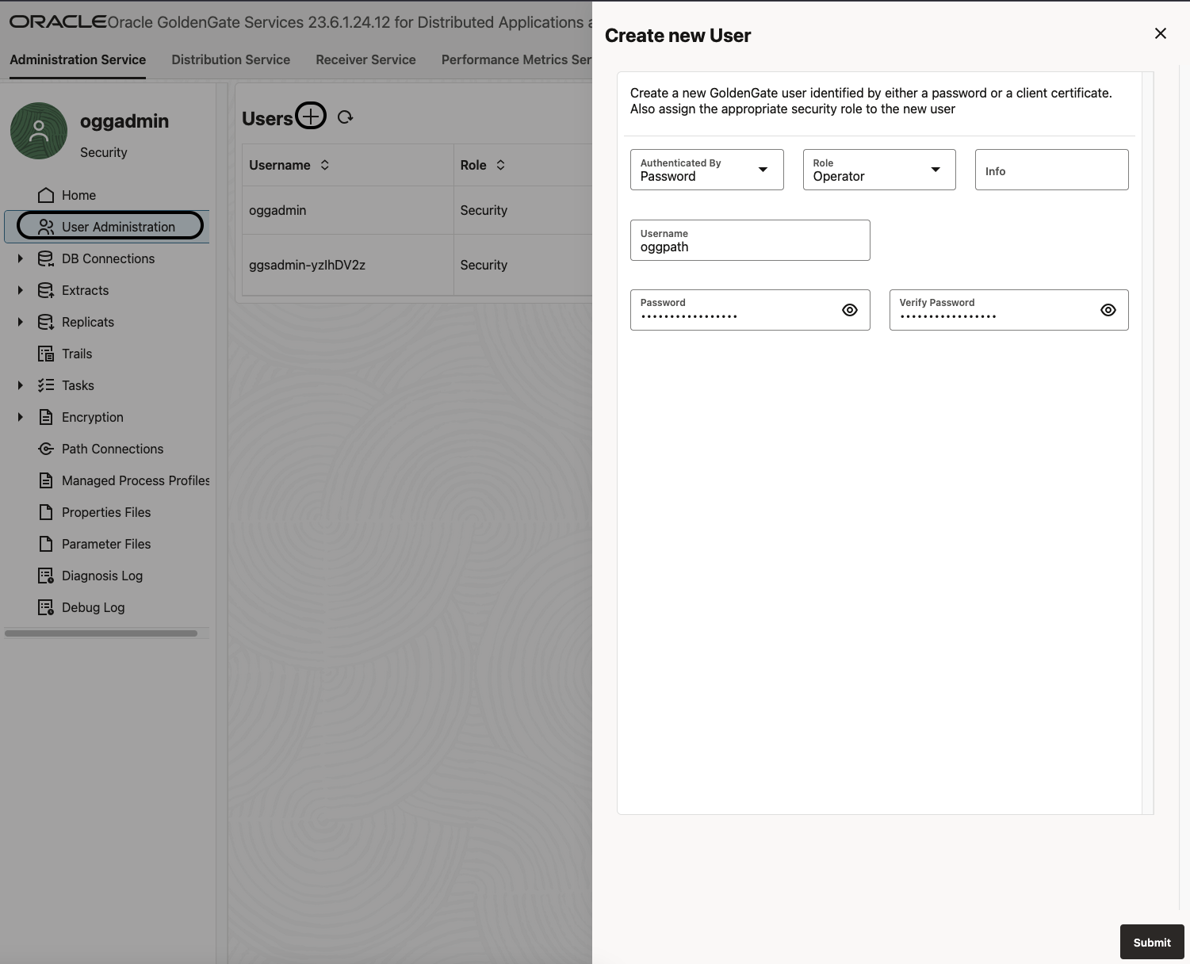Submit the new user form
Image resolution: width=1190 pixels, height=964 pixels.
[1151, 942]
